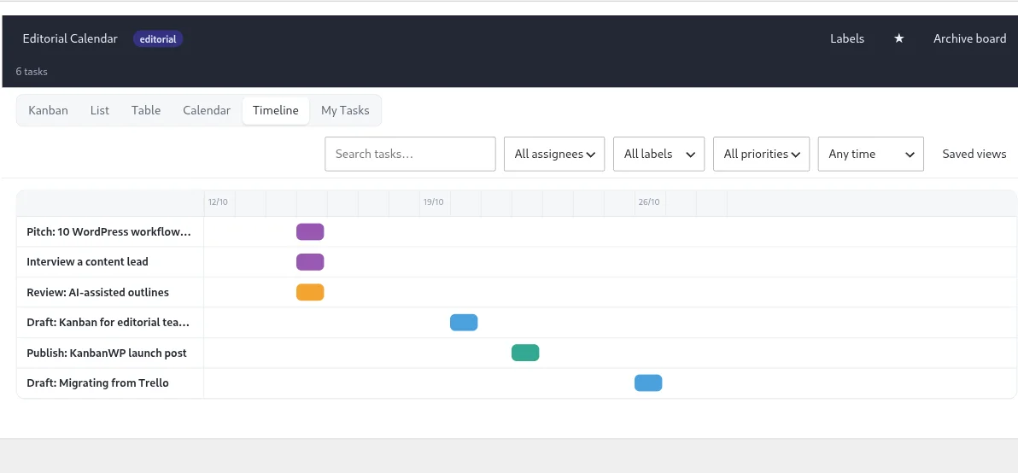Image resolution: width=1018 pixels, height=473 pixels.
Task: Open the Any time filter dropdown
Action: click(x=870, y=154)
